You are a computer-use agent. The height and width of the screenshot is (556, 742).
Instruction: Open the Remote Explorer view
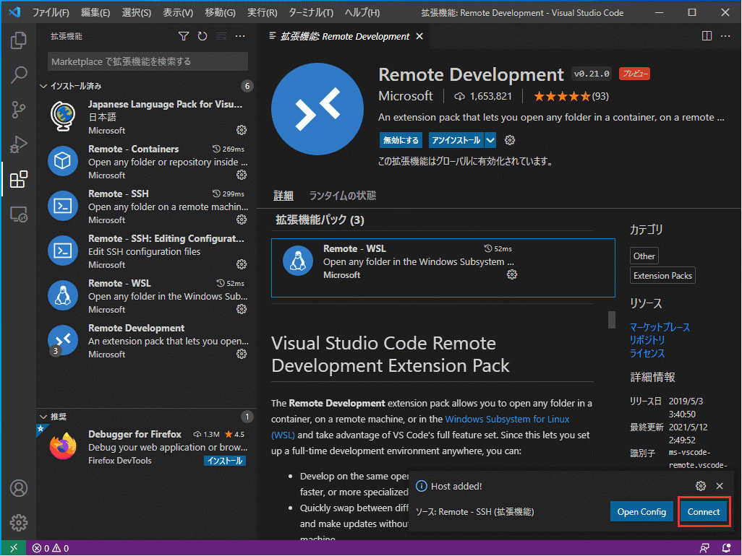point(19,214)
